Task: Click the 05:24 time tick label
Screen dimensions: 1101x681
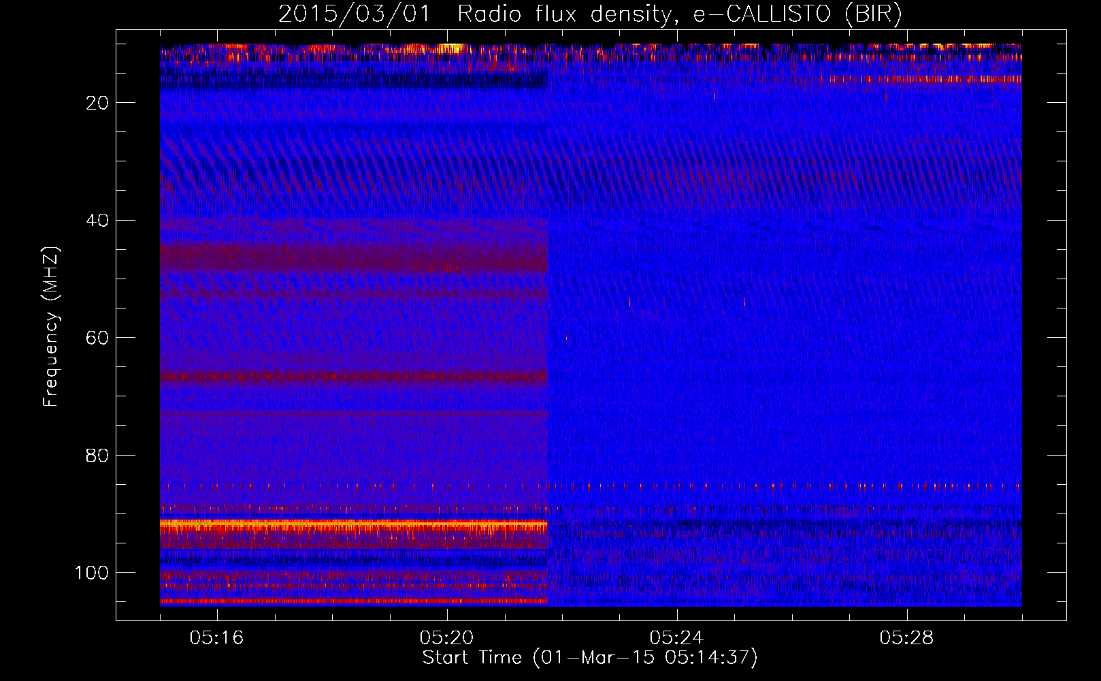Action: (677, 638)
